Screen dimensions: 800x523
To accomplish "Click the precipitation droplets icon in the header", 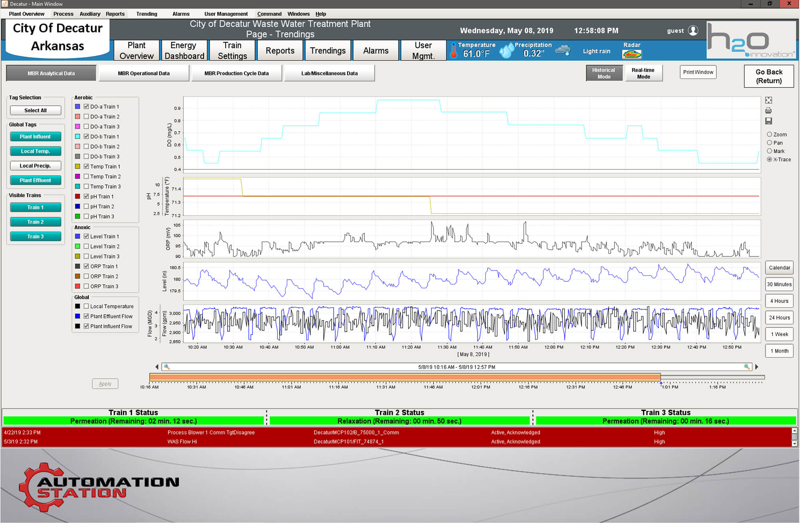I will point(507,50).
